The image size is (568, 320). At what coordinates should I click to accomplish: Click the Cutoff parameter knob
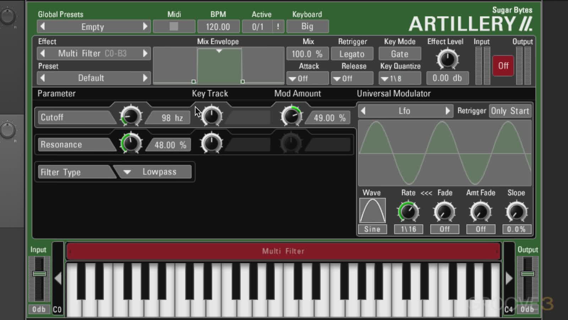(131, 116)
